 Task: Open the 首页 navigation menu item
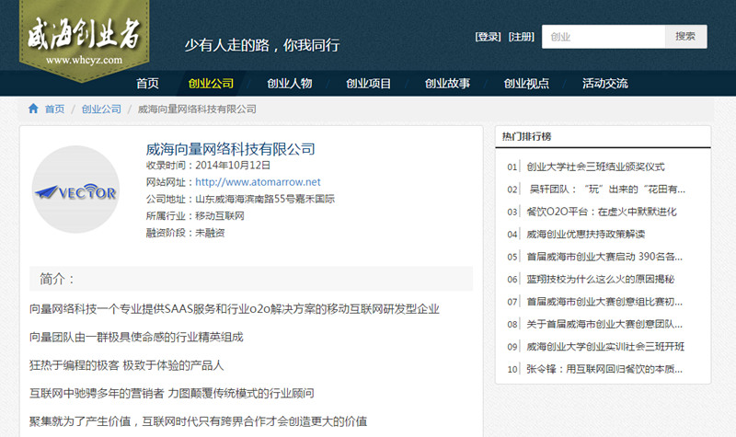[x=147, y=84]
